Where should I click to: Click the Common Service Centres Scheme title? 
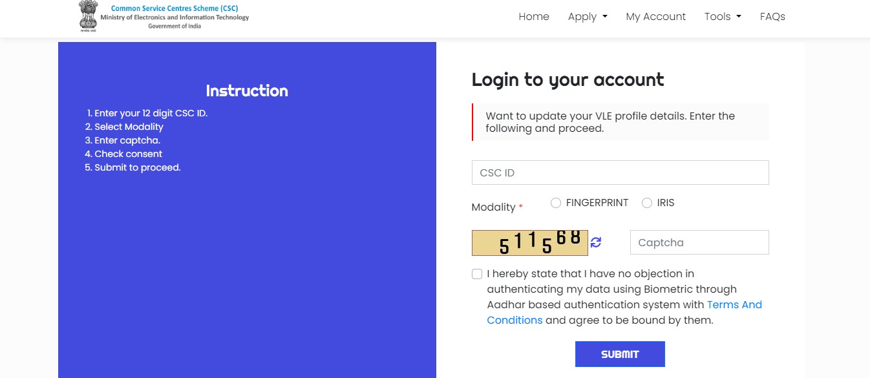click(175, 8)
